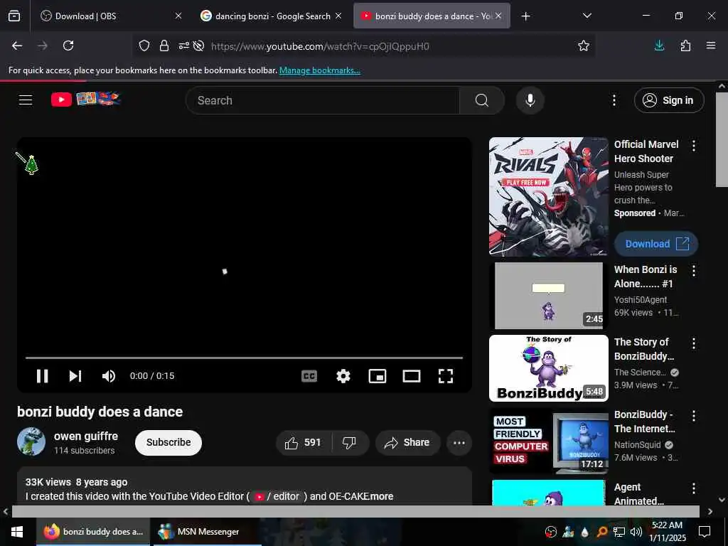The image size is (728, 546).
Task: Go to YouTube home via logo
Action: (85, 99)
